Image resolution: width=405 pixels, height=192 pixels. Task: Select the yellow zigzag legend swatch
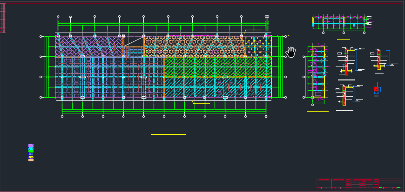pos(31,157)
